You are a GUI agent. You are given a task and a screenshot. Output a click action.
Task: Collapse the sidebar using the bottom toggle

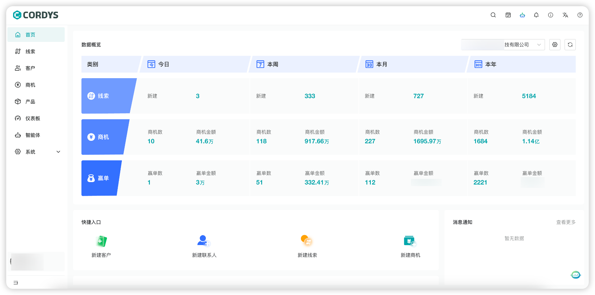15,283
